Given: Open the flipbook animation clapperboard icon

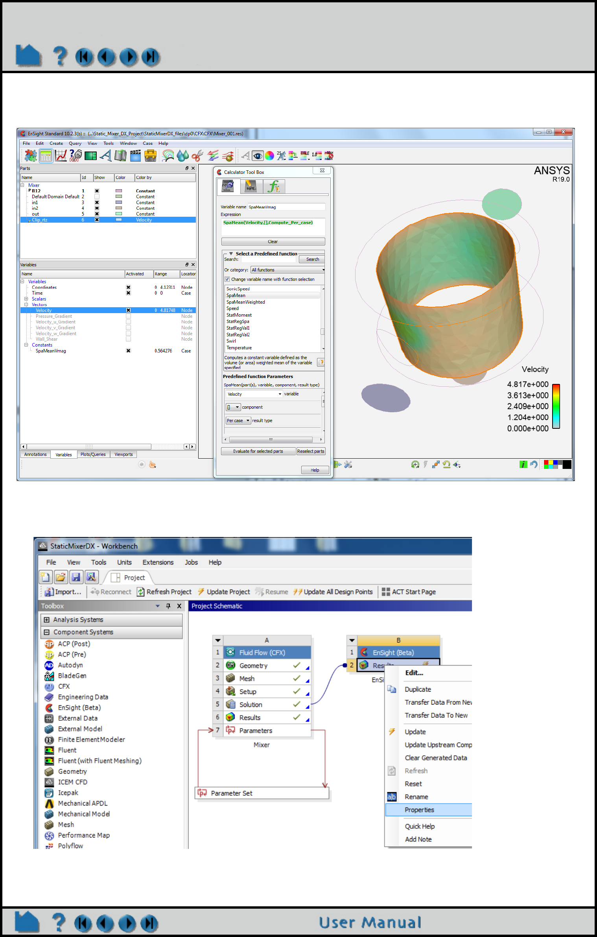Looking at the screenshot, I should [135, 156].
